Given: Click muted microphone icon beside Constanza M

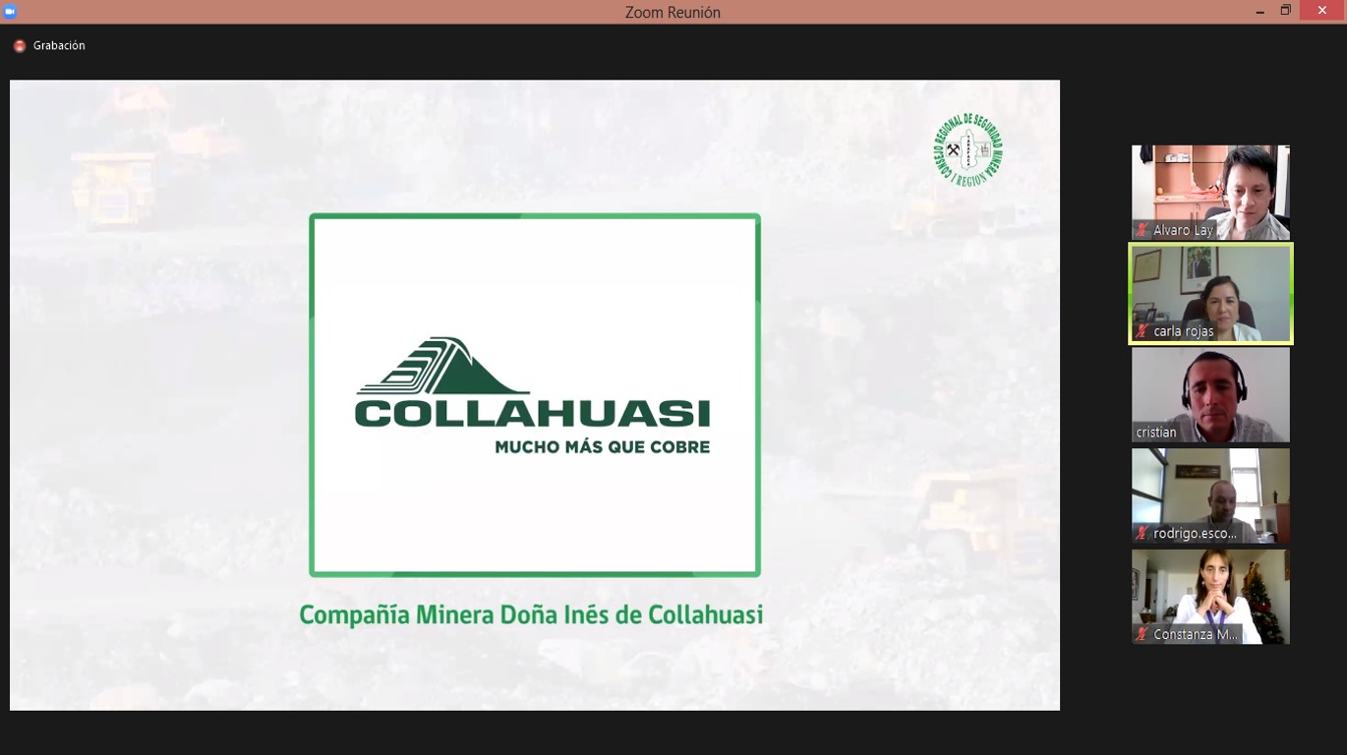Looking at the screenshot, I should coord(1142,635).
